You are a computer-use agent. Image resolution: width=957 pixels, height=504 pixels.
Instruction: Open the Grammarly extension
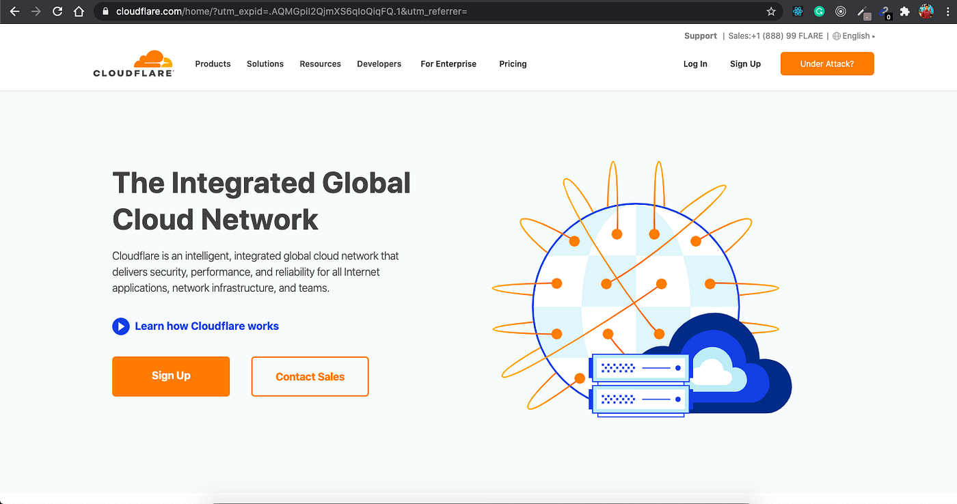click(x=819, y=11)
